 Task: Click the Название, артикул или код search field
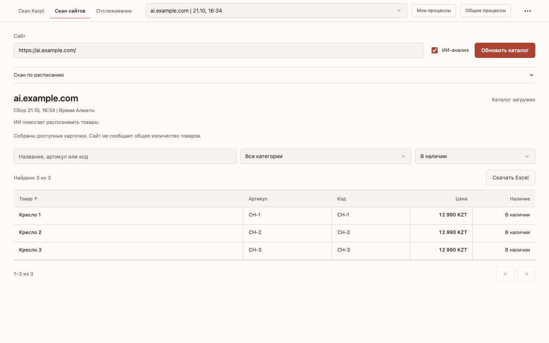click(125, 156)
